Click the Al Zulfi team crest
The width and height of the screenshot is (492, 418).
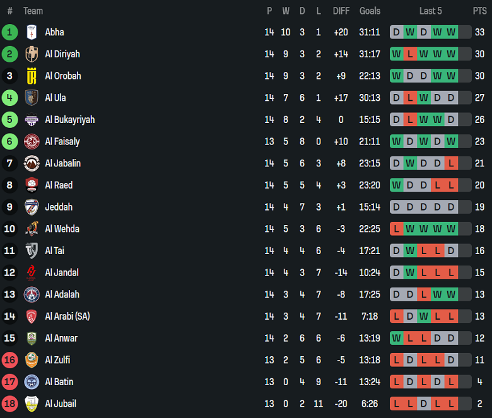[32, 360]
